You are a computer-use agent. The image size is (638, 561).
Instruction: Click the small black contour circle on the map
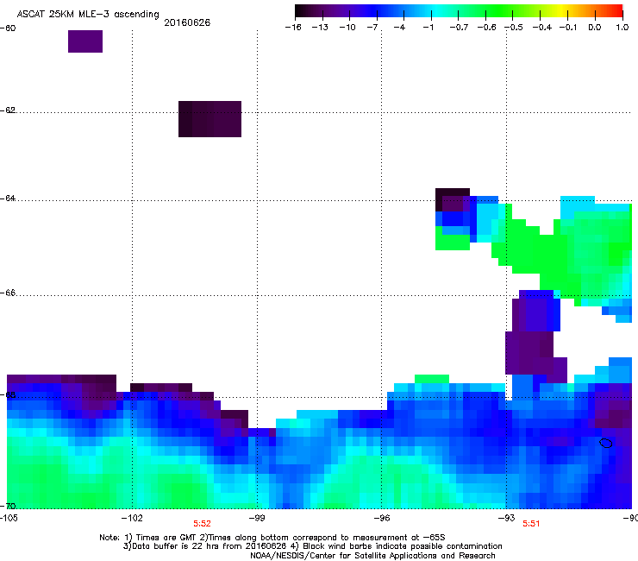[606, 444]
